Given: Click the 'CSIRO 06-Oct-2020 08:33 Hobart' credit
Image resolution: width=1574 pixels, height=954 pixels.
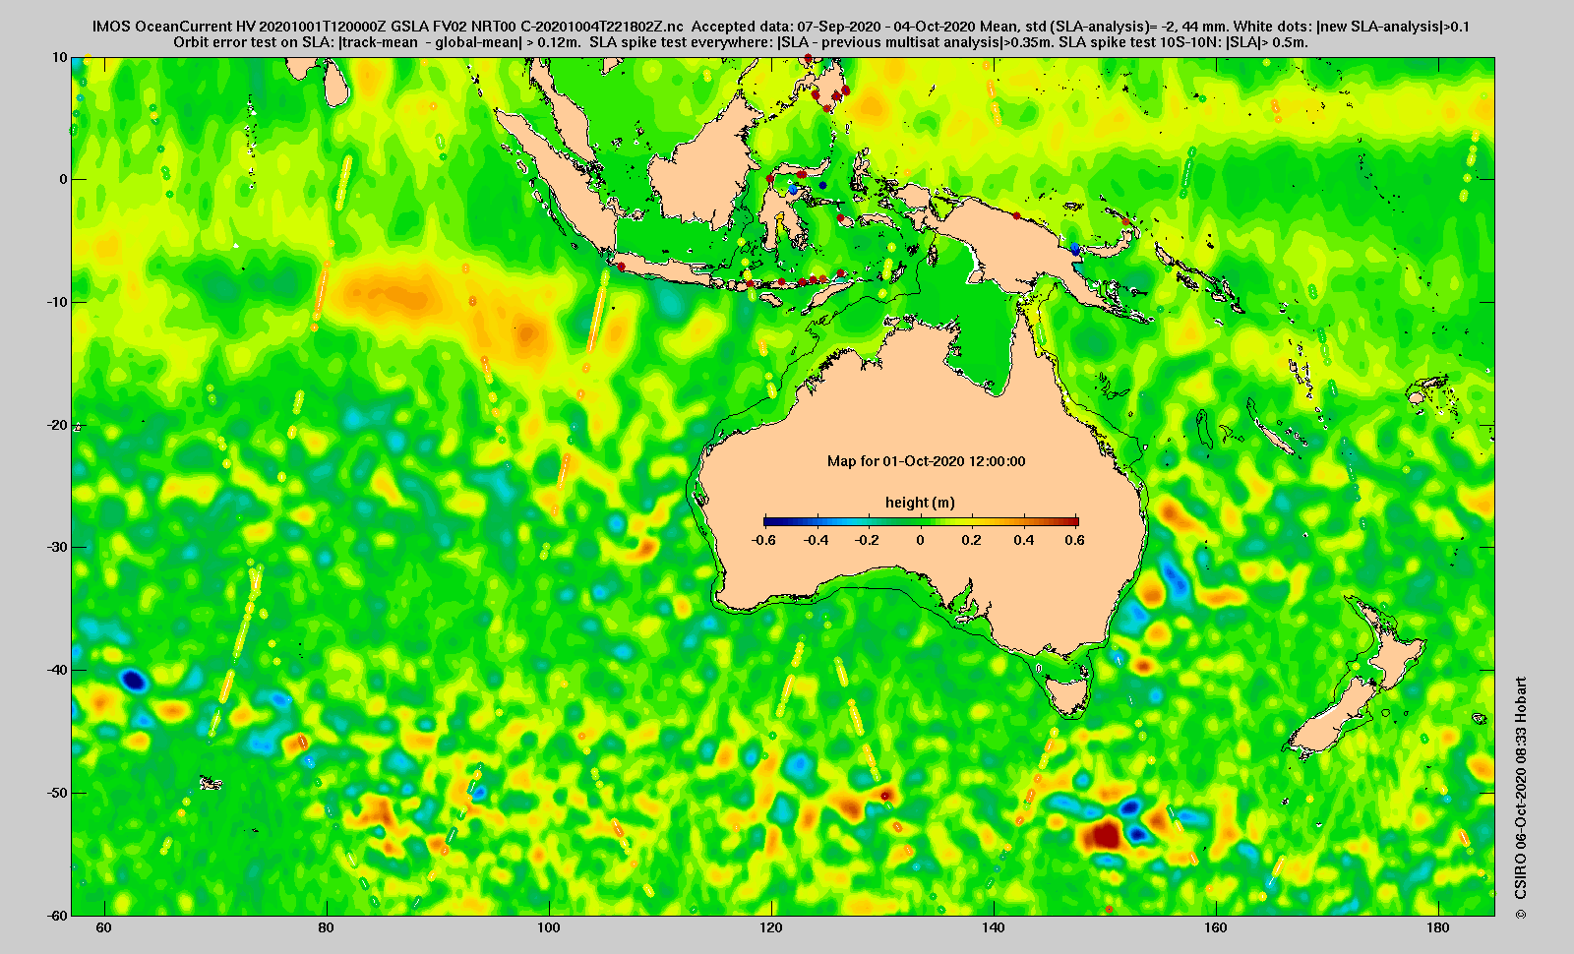Looking at the screenshot, I should coord(1522,798).
